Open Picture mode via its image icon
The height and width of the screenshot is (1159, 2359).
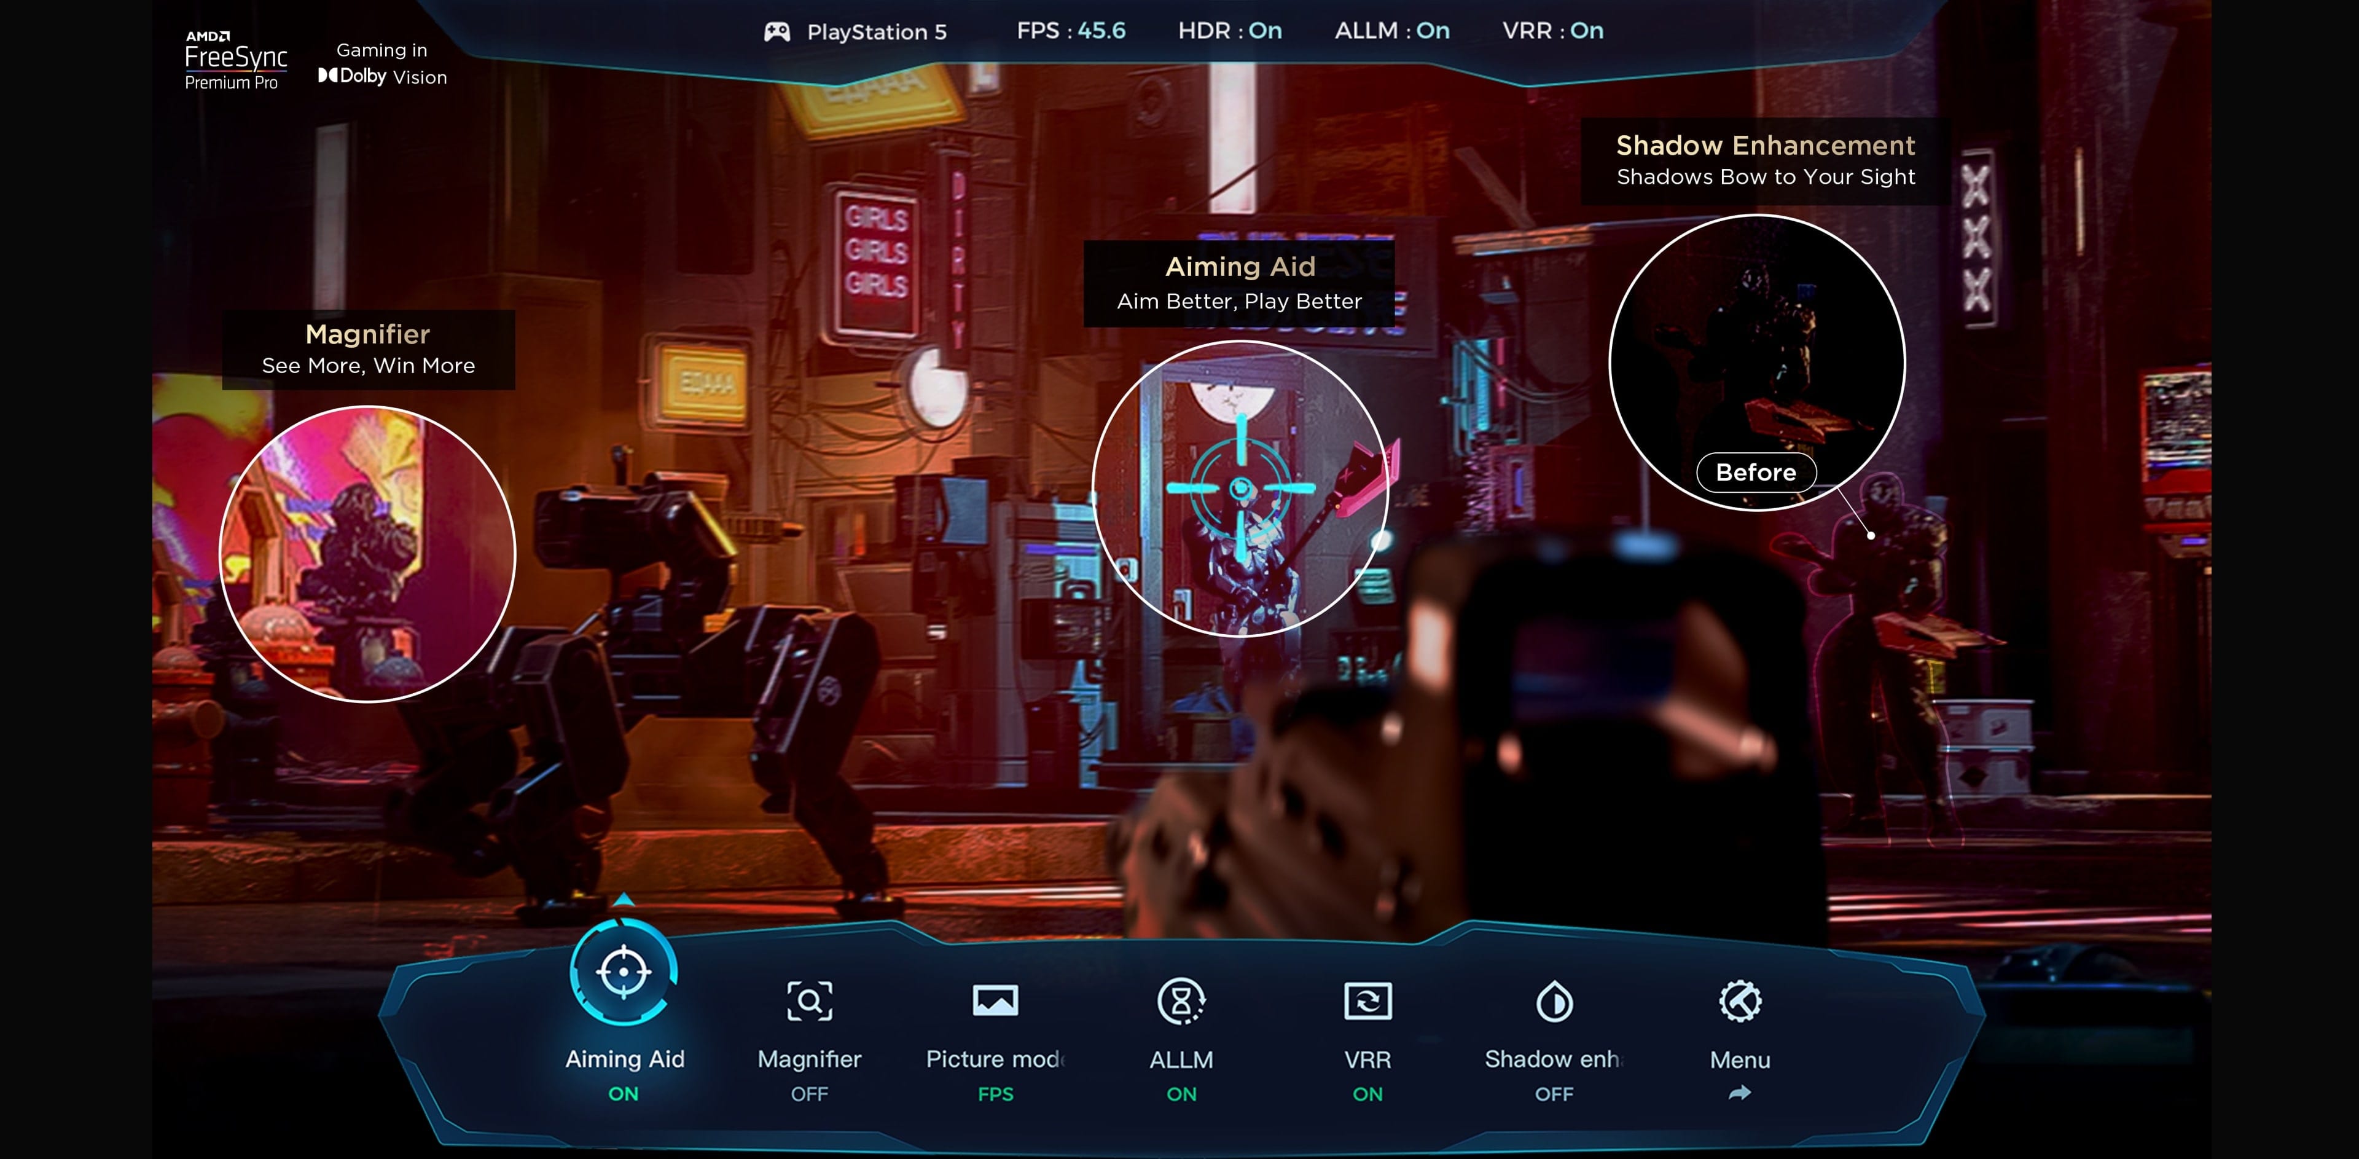coord(997,1000)
